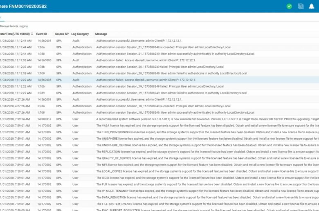319x211 pixels.
Task: Select recommended system software version message
Action: coord(207,119)
